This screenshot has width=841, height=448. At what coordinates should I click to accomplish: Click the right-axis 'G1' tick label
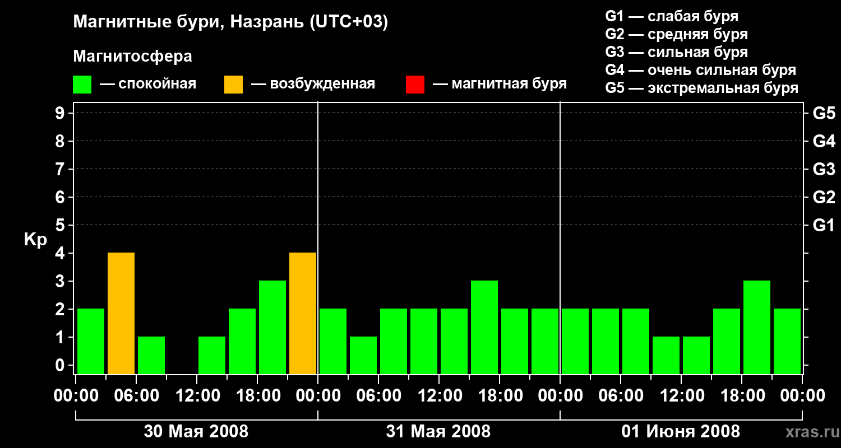(x=824, y=225)
